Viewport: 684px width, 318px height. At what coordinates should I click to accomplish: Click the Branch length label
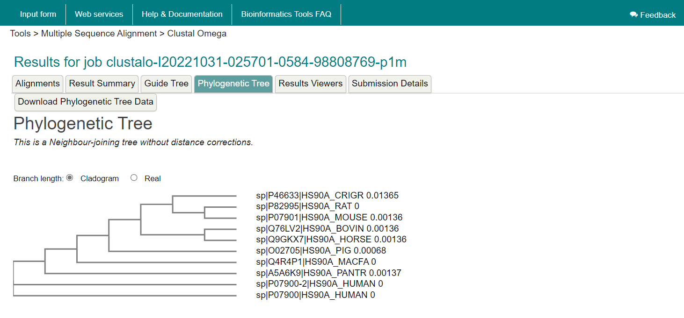(x=38, y=178)
